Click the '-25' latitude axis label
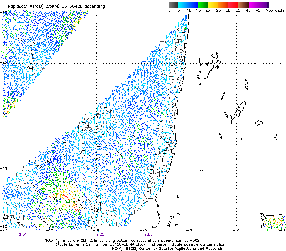Image resolution: width=286 pixels, height=251 pixels. (x=3, y=62)
